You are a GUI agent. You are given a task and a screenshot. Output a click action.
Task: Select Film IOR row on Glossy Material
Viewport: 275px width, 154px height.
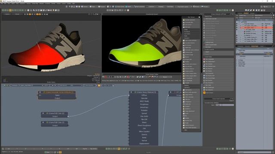click(144, 119)
